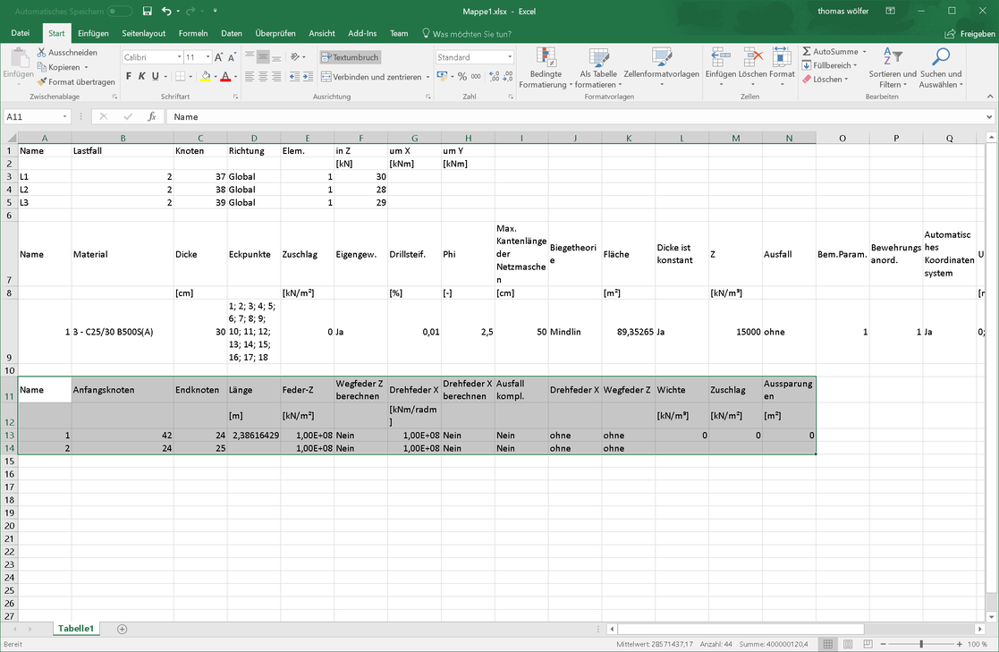Open the Formeln ribbon tab
Screen dimensions: 999x652
pyautogui.click(x=193, y=33)
